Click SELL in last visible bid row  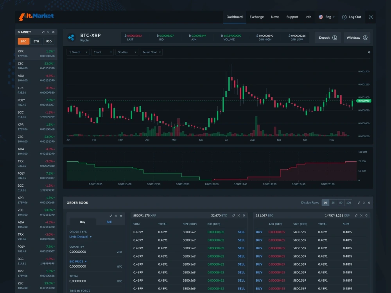tap(241, 289)
